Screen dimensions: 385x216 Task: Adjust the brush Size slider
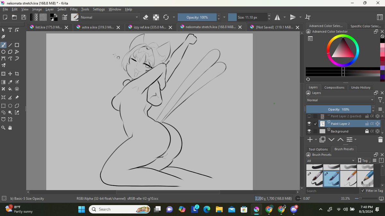[x=247, y=17]
